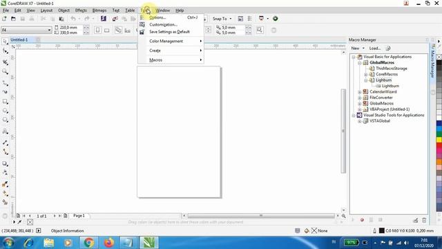Screen dimensions: 442x249
Task: Click the horizontal scrollbar thumb
Action: coord(261,216)
